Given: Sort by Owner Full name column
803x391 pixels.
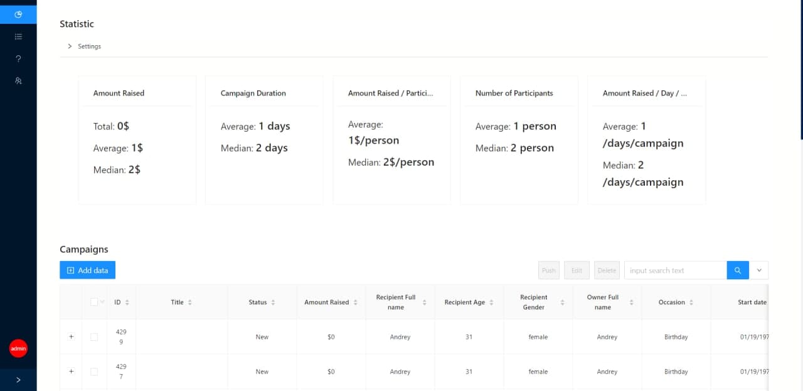Looking at the screenshot, I should click(607, 303).
